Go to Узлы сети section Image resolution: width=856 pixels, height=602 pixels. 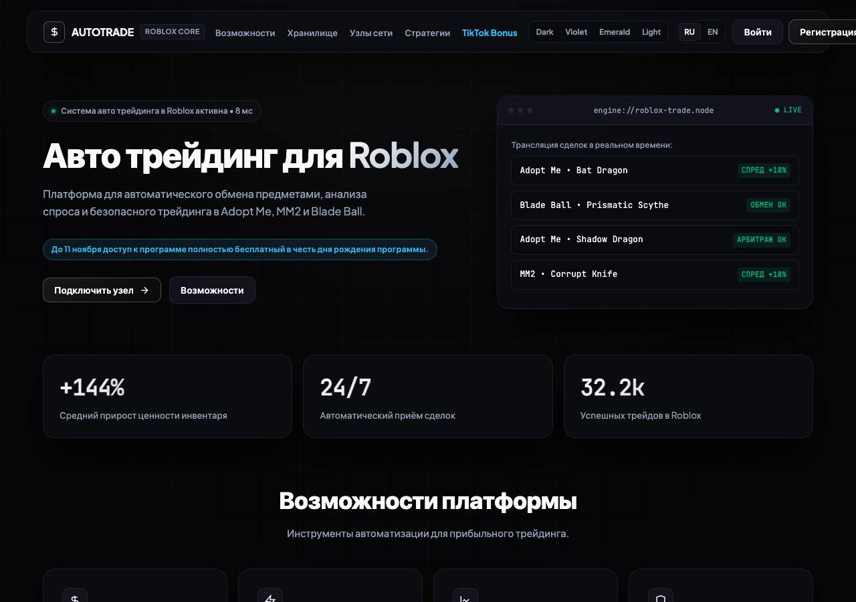(371, 33)
